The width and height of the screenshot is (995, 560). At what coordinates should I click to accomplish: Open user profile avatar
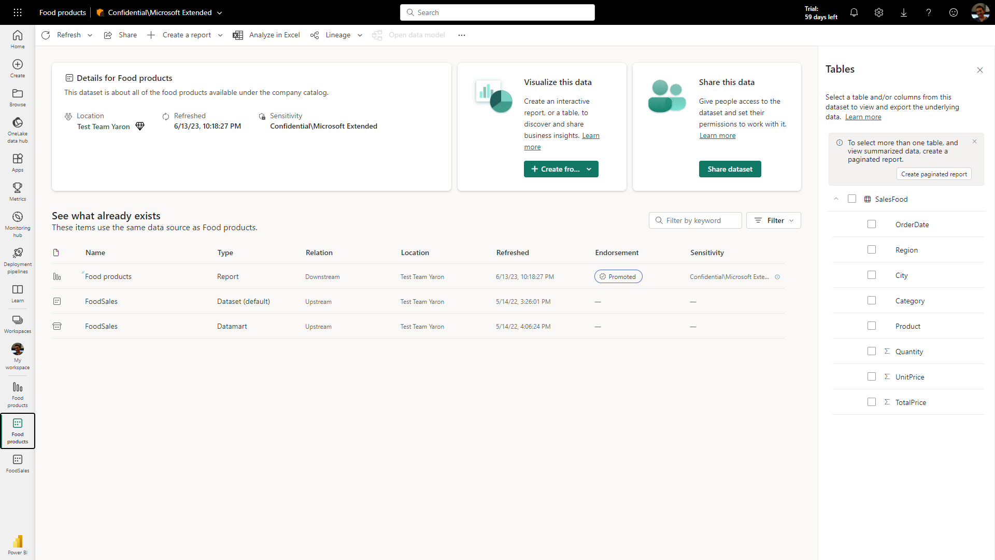click(x=980, y=12)
